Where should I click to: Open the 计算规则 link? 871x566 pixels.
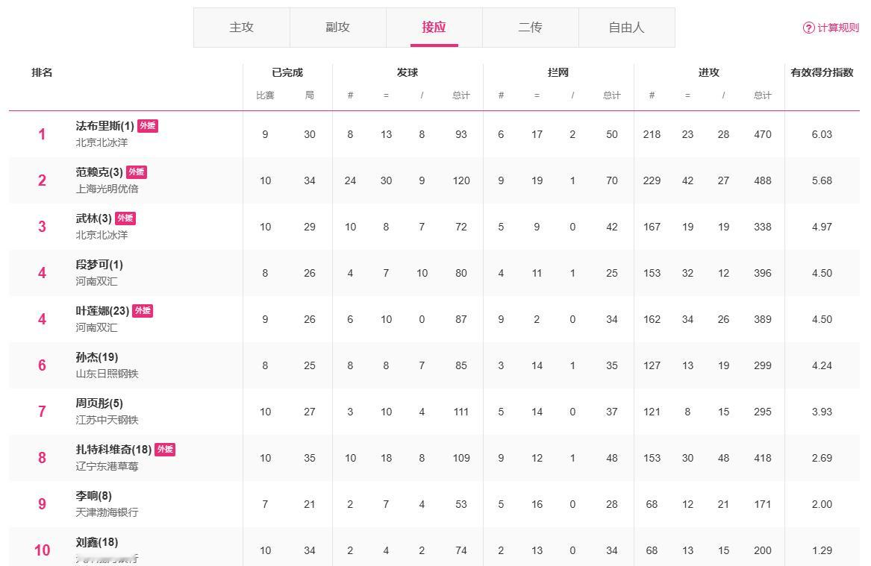[837, 28]
